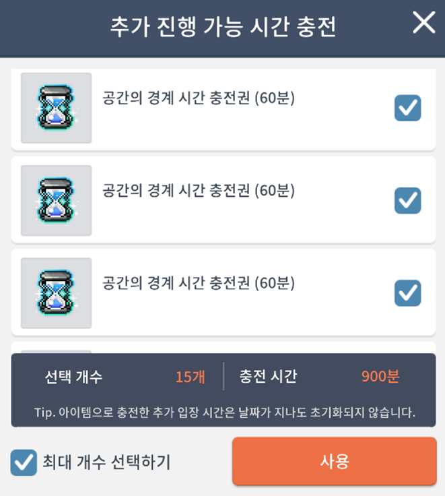Uncheck the first 공간의 경계 시간 충전권 checkbox
445x496 pixels.
tap(407, 108)
